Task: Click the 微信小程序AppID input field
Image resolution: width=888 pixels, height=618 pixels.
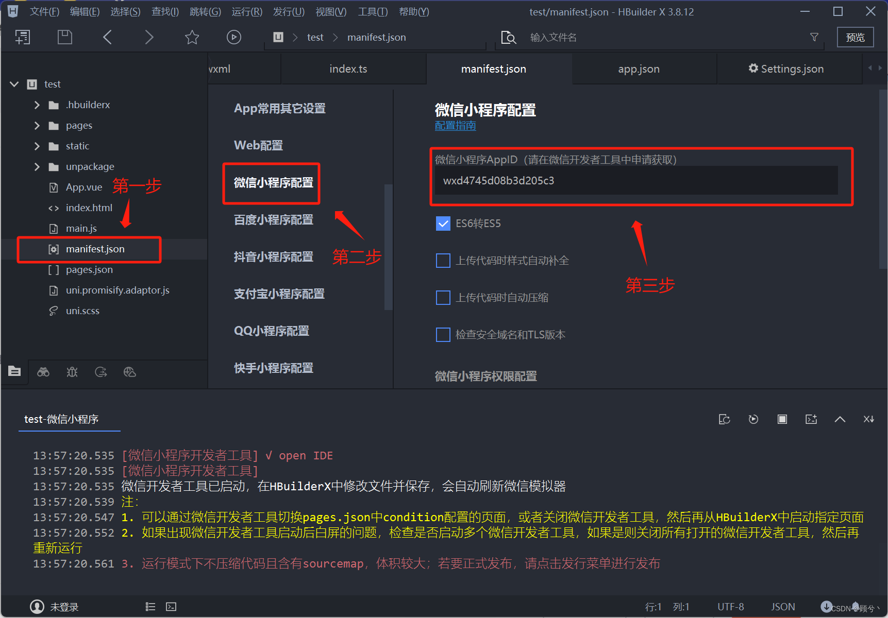Action: click(x=636, y=181)
